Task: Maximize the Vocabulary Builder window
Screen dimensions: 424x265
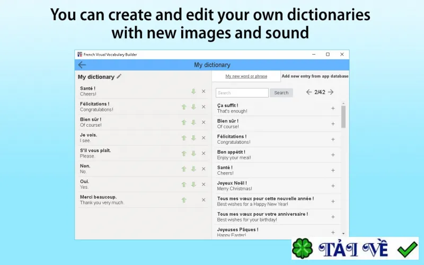Action: (328, 55)
